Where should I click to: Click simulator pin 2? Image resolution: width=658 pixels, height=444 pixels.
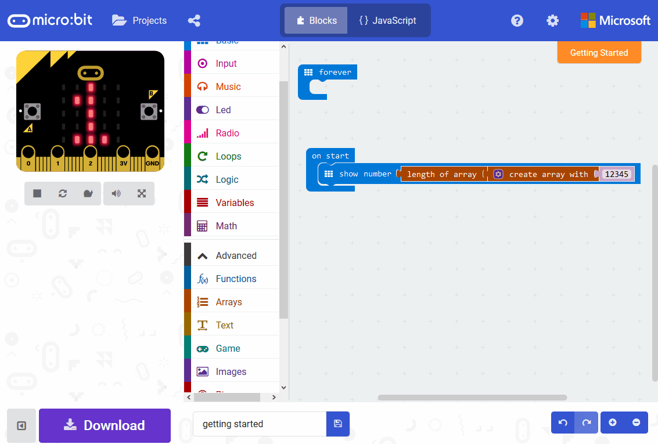(90, 157)
